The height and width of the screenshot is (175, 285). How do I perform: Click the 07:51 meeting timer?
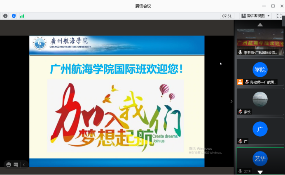(x=227, y=16)
